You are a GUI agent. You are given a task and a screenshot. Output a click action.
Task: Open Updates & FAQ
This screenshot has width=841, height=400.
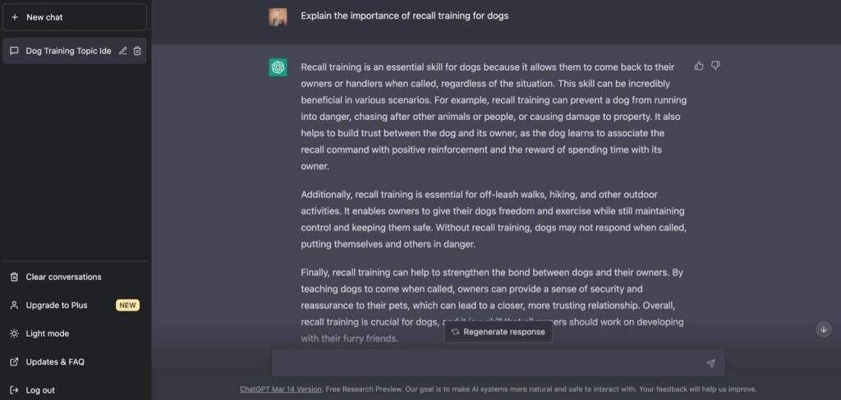click(x=55, y=361)
